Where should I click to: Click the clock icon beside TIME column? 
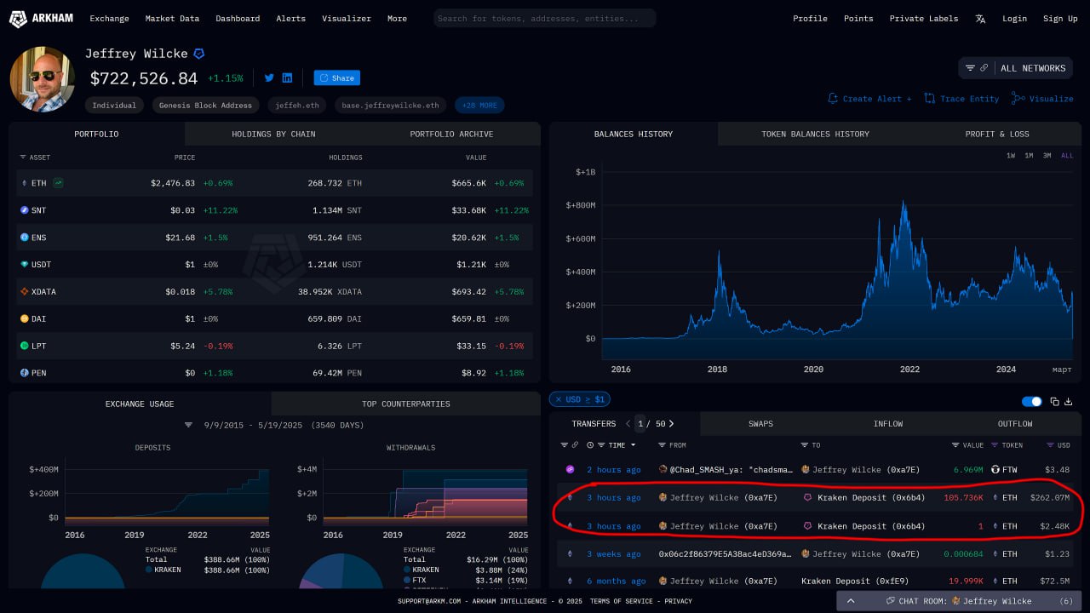(591, 445)
